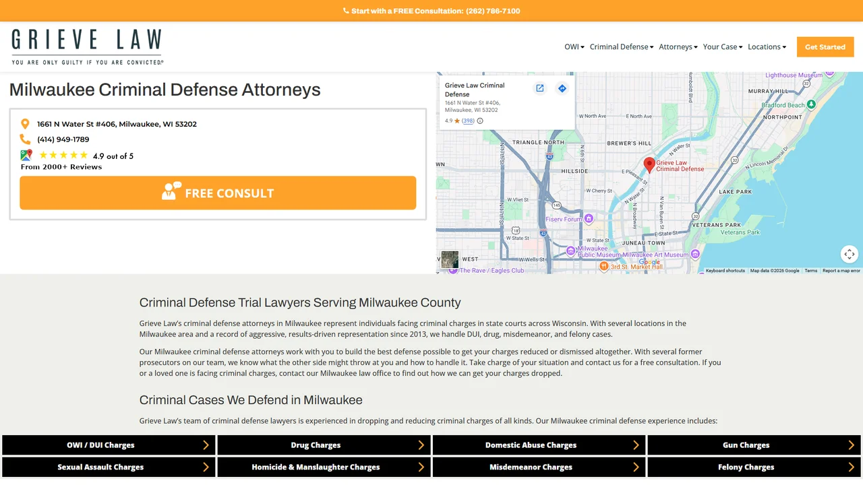The width and height of the screenshot is (863, 485).
Task: Open Homicide & Manslaughter Charges page
Action: click(x=324, y=467)
